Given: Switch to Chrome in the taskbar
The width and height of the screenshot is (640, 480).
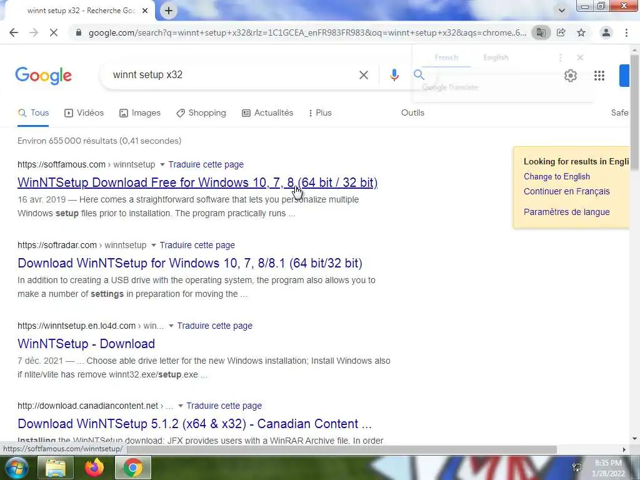Looking at the screenshot, I should click(133, 467).
